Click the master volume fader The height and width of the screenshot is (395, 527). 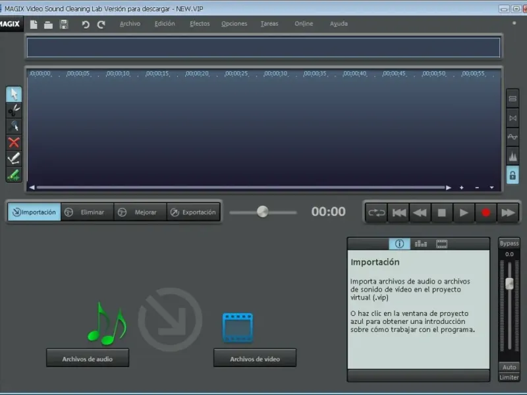click(x=509, y=284)
